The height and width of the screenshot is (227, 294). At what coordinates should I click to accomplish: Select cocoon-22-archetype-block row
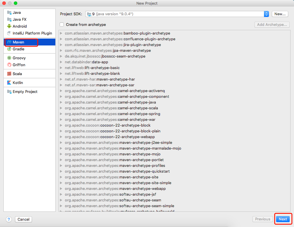[x=174, y=125]
